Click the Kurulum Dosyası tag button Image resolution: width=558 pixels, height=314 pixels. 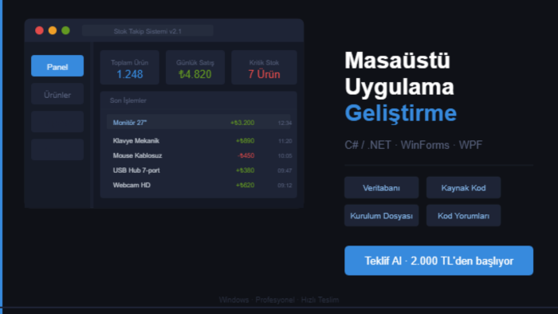tap(381, 215)
